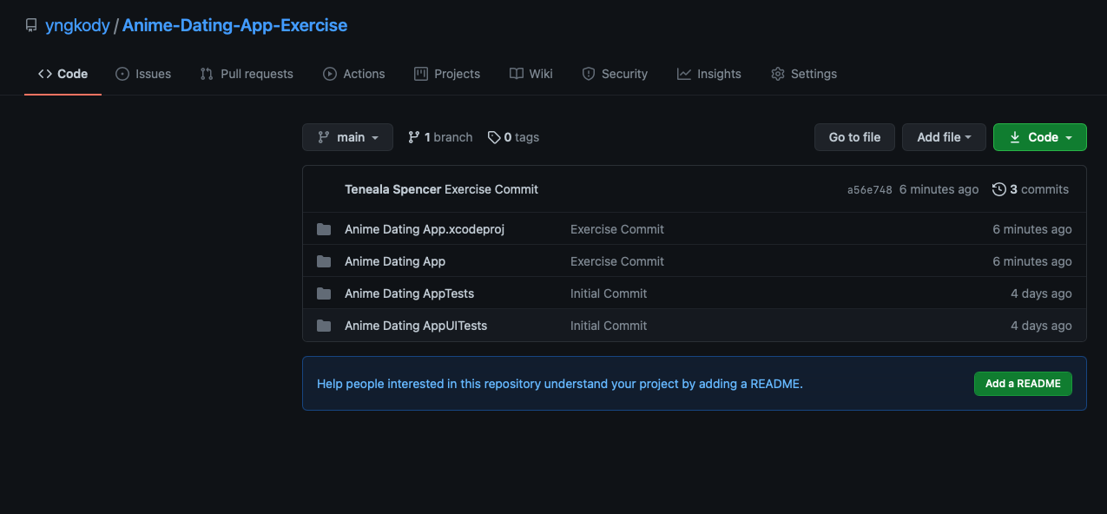Click the folder icon for Anime Dating AppUITests
The width and height of the screenshot is (1107, 514).
click(324, 326)
